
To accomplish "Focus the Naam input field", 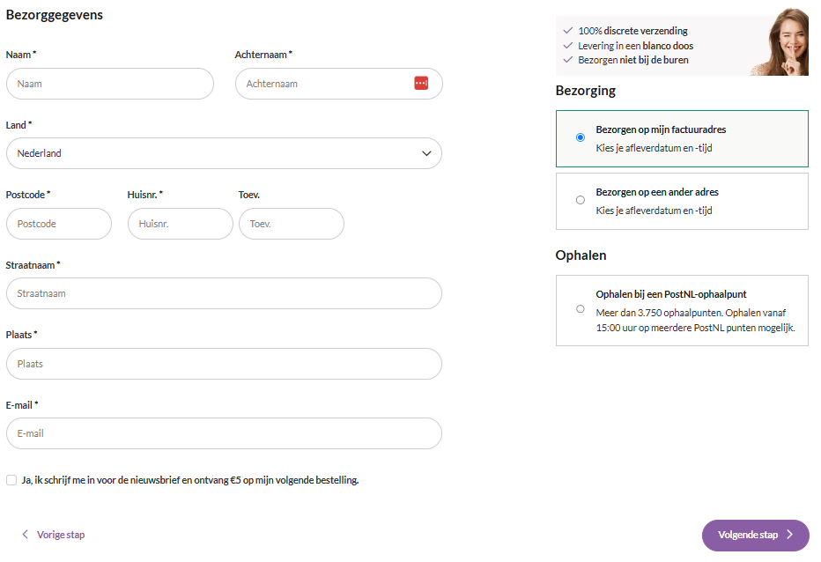I will pyautogui.click(x=110, y=84).
